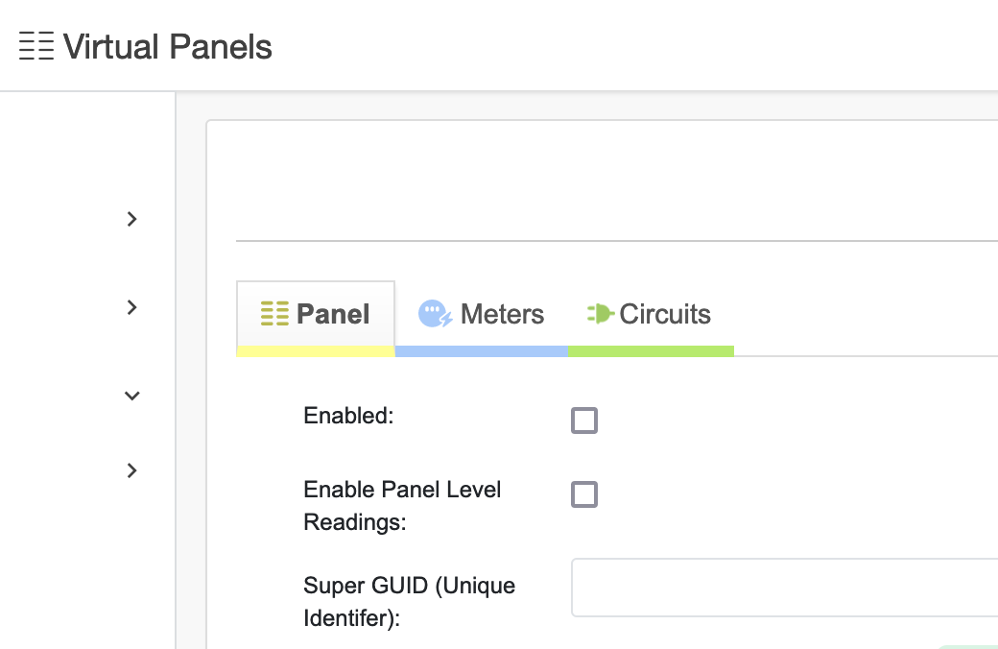The width and height of the screenshot is (998, 649).
Task: Expand the first sidebar chevron
Action: click(132, 219)
